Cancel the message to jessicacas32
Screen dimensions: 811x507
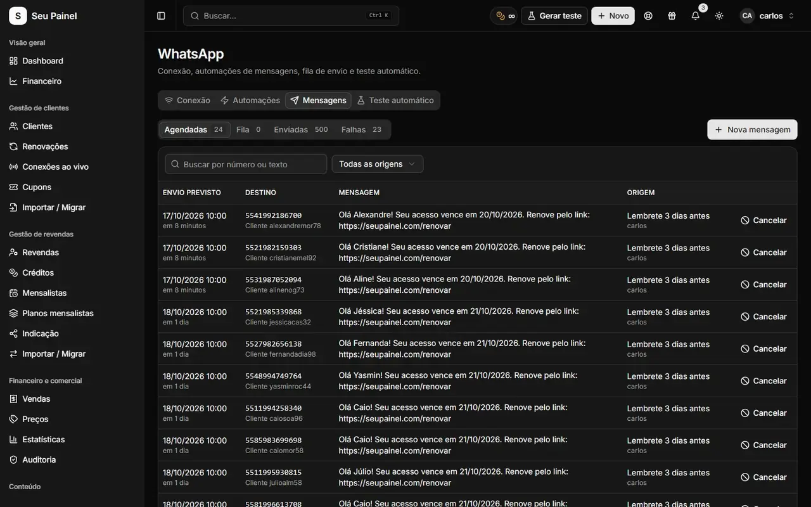(x=764, y=317)
